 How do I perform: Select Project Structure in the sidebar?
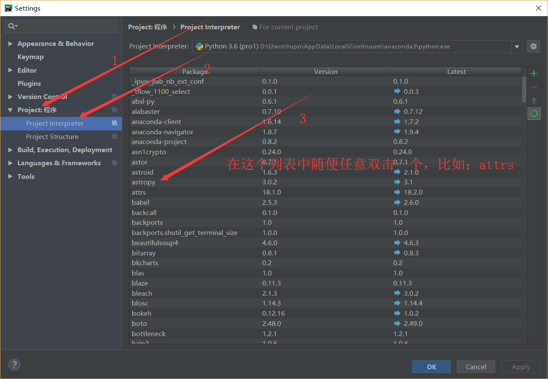pyautogui.click(x=52, y=136)
